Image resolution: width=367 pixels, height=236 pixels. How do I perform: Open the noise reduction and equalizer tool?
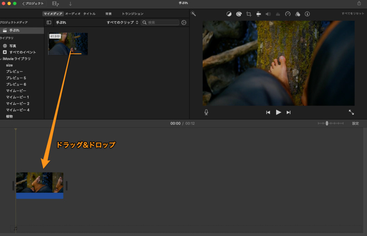pos(278,14)
